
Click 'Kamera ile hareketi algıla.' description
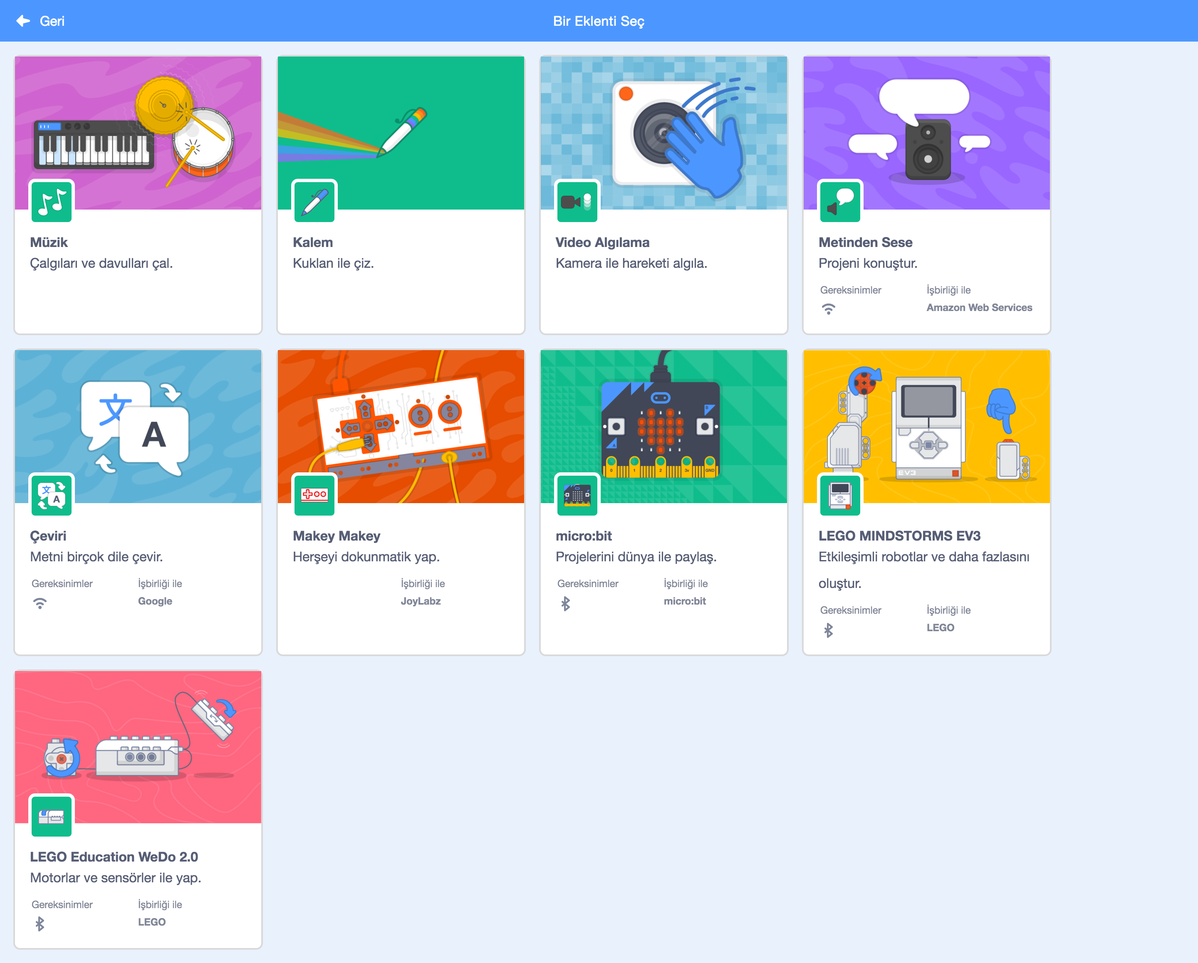coord(631,263)
